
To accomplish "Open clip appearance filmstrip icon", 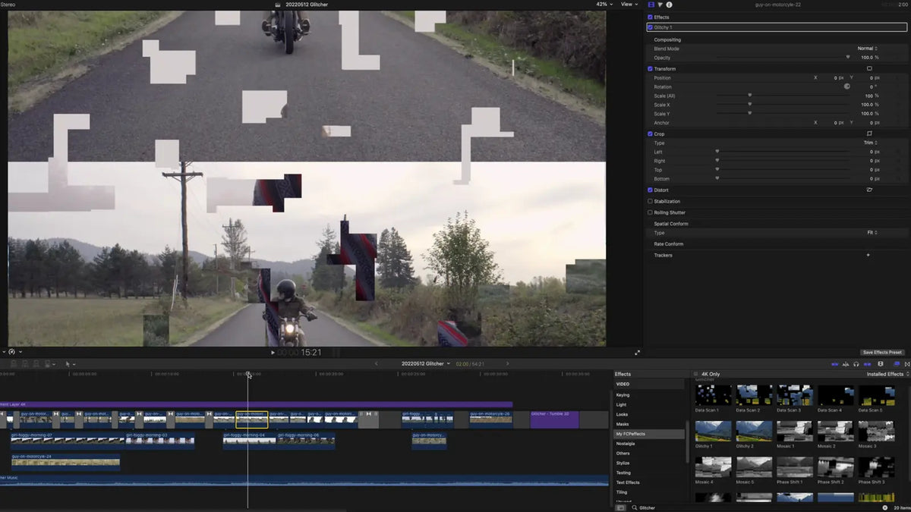I will point(880,363).
